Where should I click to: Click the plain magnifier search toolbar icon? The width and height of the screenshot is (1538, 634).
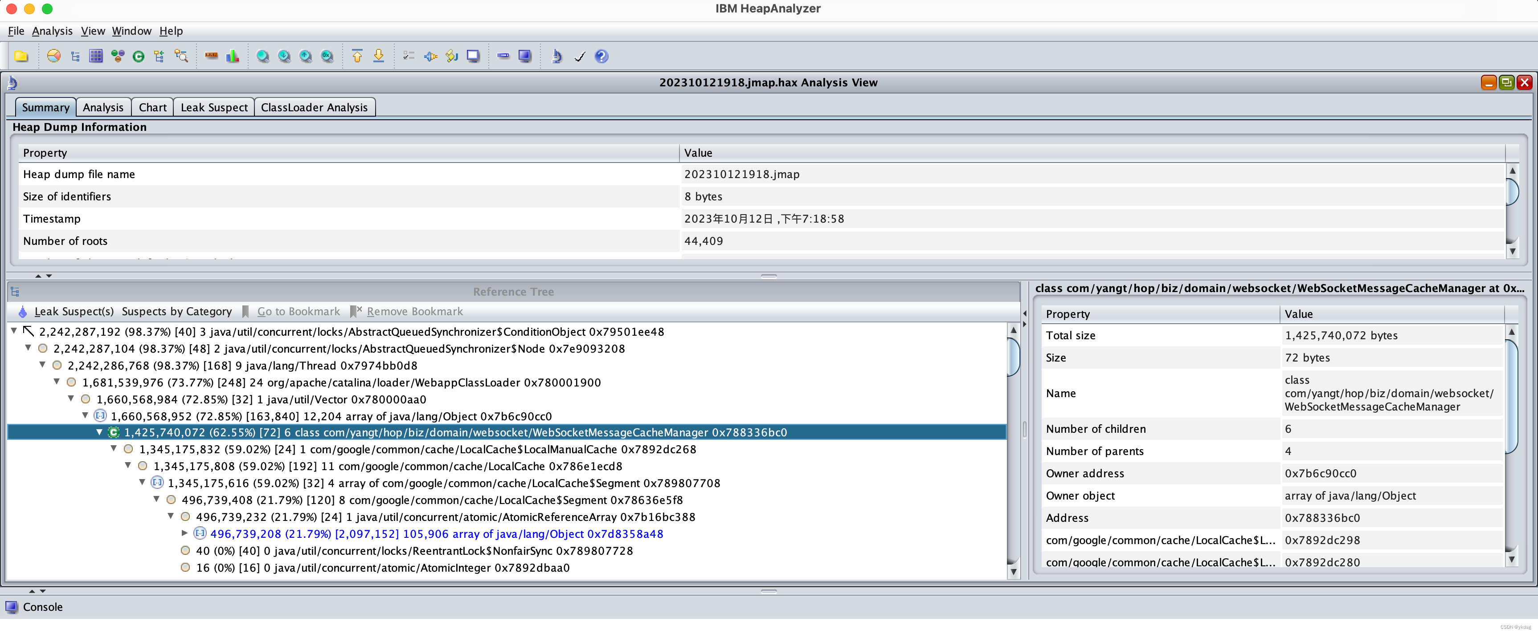click(x=263, y=56)
